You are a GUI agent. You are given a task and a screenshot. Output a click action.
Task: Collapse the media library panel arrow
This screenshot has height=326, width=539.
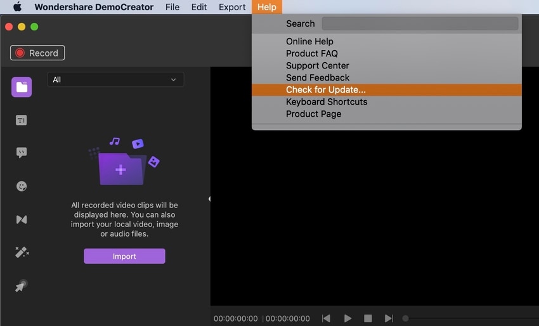[x=209, y=199]
